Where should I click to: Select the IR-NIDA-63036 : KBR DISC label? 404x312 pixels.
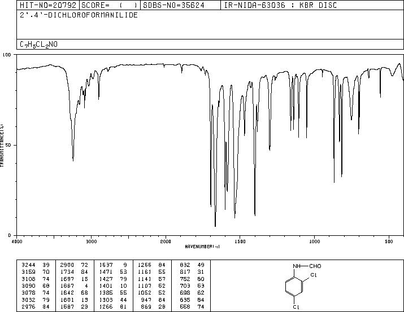tap(280, 5)
